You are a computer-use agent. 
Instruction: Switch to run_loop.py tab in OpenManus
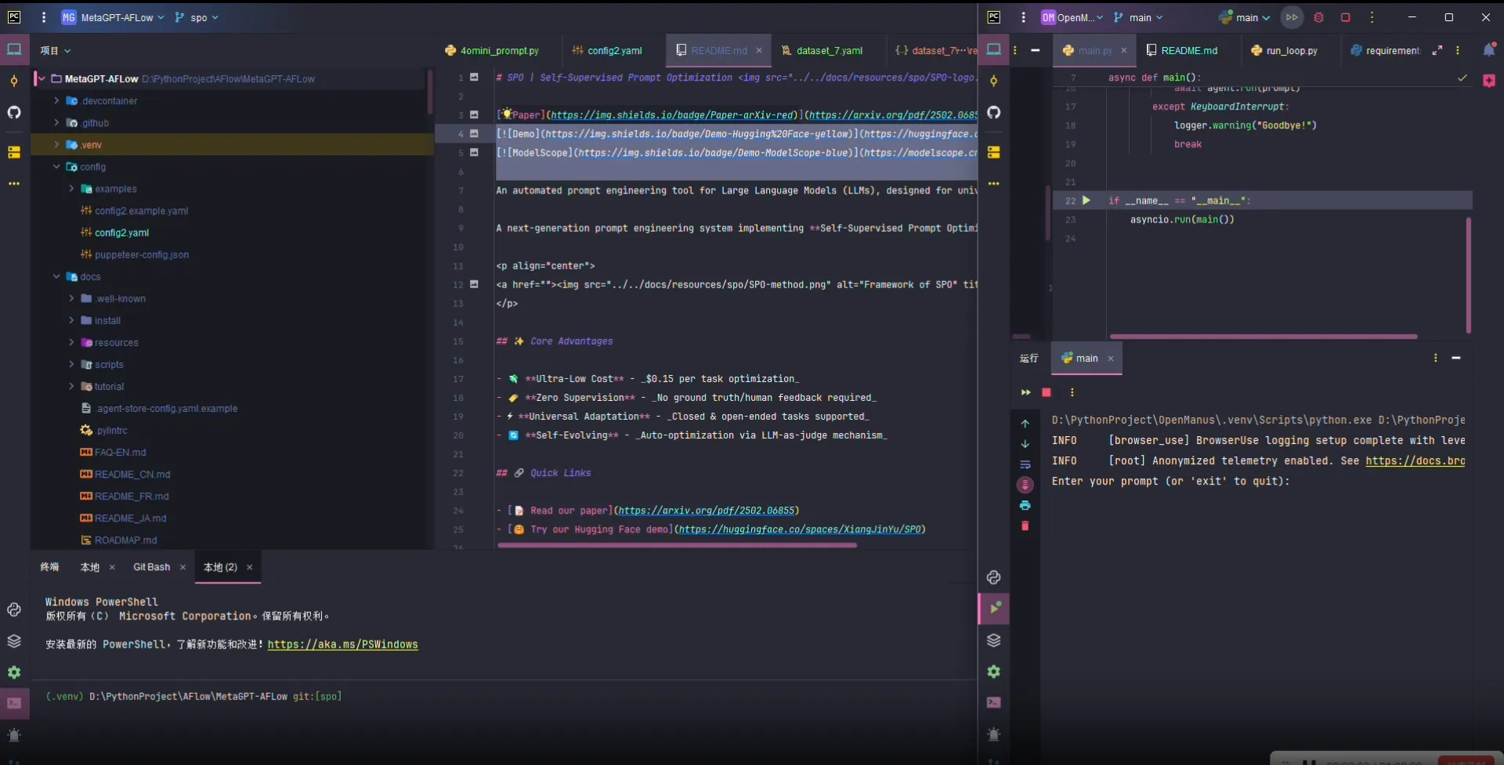[1285, 50]
